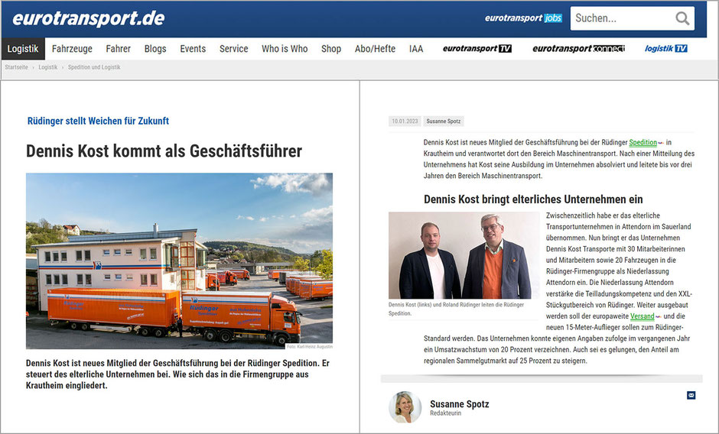The height and width of the screenshot is (434, 719).
Task: Follow the green Versand link
Action: click(642, 316)
